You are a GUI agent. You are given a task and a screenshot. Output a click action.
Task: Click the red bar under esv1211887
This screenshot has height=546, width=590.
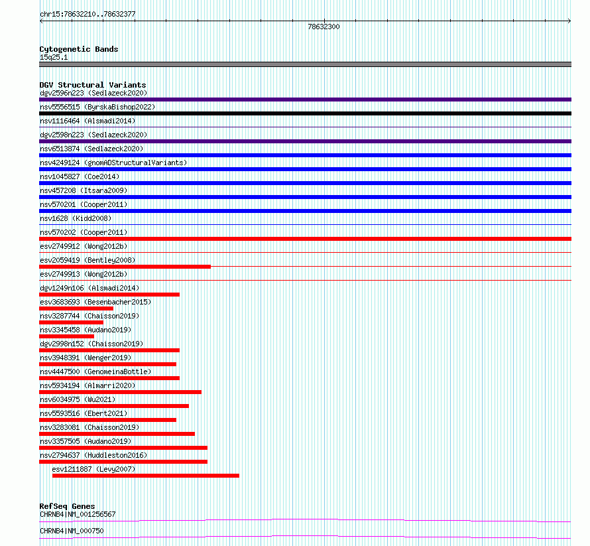tap(146, 476)
